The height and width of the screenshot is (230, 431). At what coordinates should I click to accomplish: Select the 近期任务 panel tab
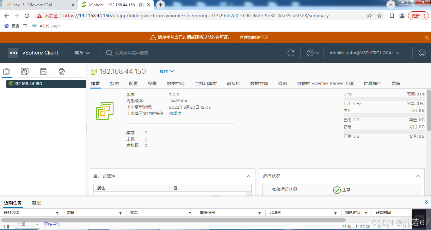pyautogui.click(x=13, y=203)
